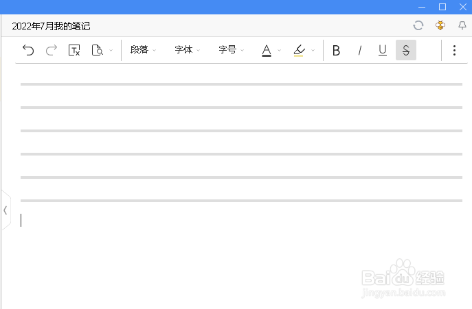Open the find in document icon
This screenshot has height=309, width=472.
(x=98, y=50)
